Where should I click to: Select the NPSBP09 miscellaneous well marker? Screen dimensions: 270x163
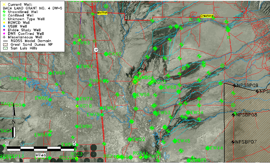[234, 85]
